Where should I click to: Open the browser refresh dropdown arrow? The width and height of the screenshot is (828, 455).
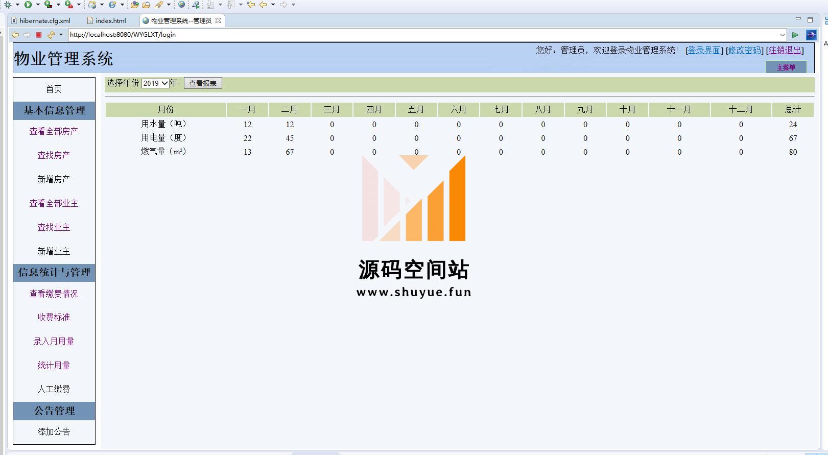[x=61, y=35]
